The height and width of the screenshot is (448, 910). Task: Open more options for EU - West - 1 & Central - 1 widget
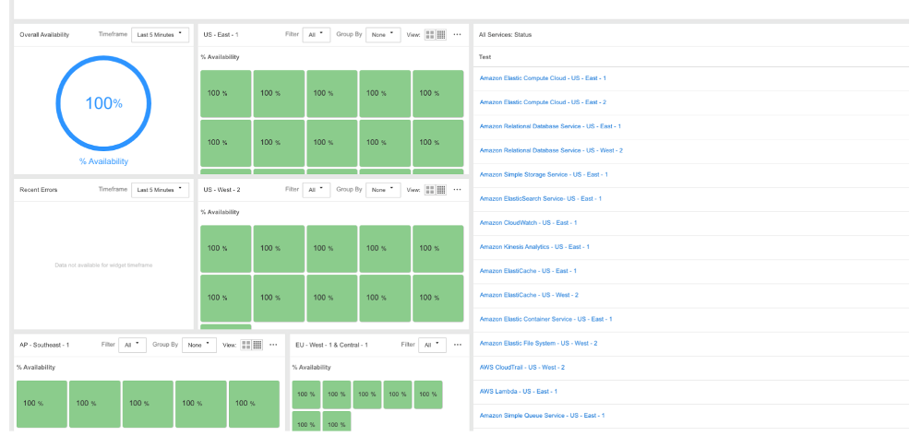458,345
